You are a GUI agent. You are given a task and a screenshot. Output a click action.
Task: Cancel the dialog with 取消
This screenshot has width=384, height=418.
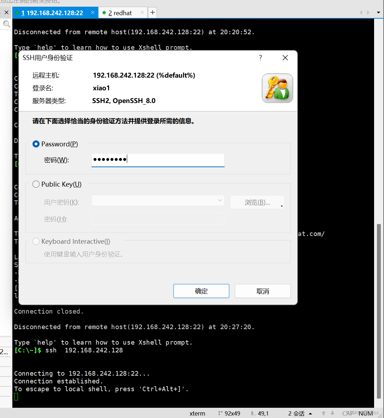[262, 291]
